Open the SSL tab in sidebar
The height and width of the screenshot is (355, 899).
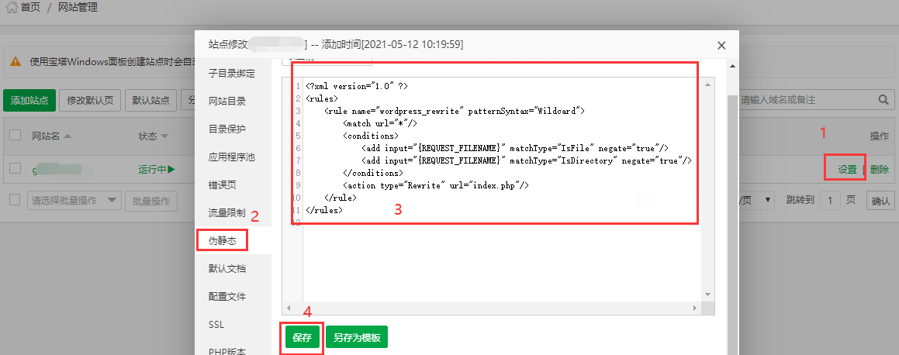[x=216, y=324]
